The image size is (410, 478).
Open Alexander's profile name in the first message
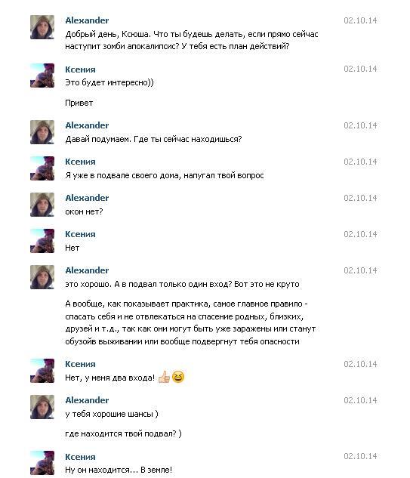(87, 20)
